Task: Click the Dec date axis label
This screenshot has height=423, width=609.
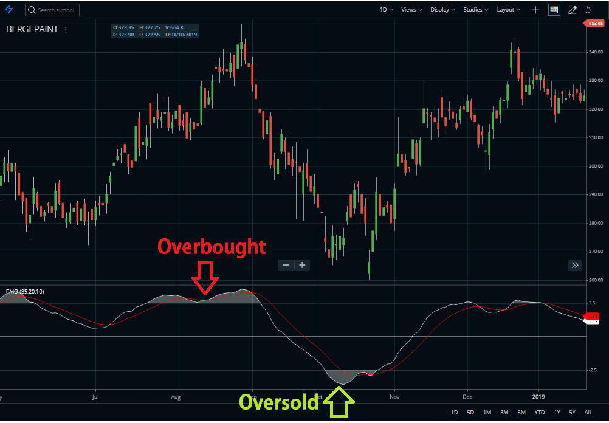Action: tap(467, 397)
